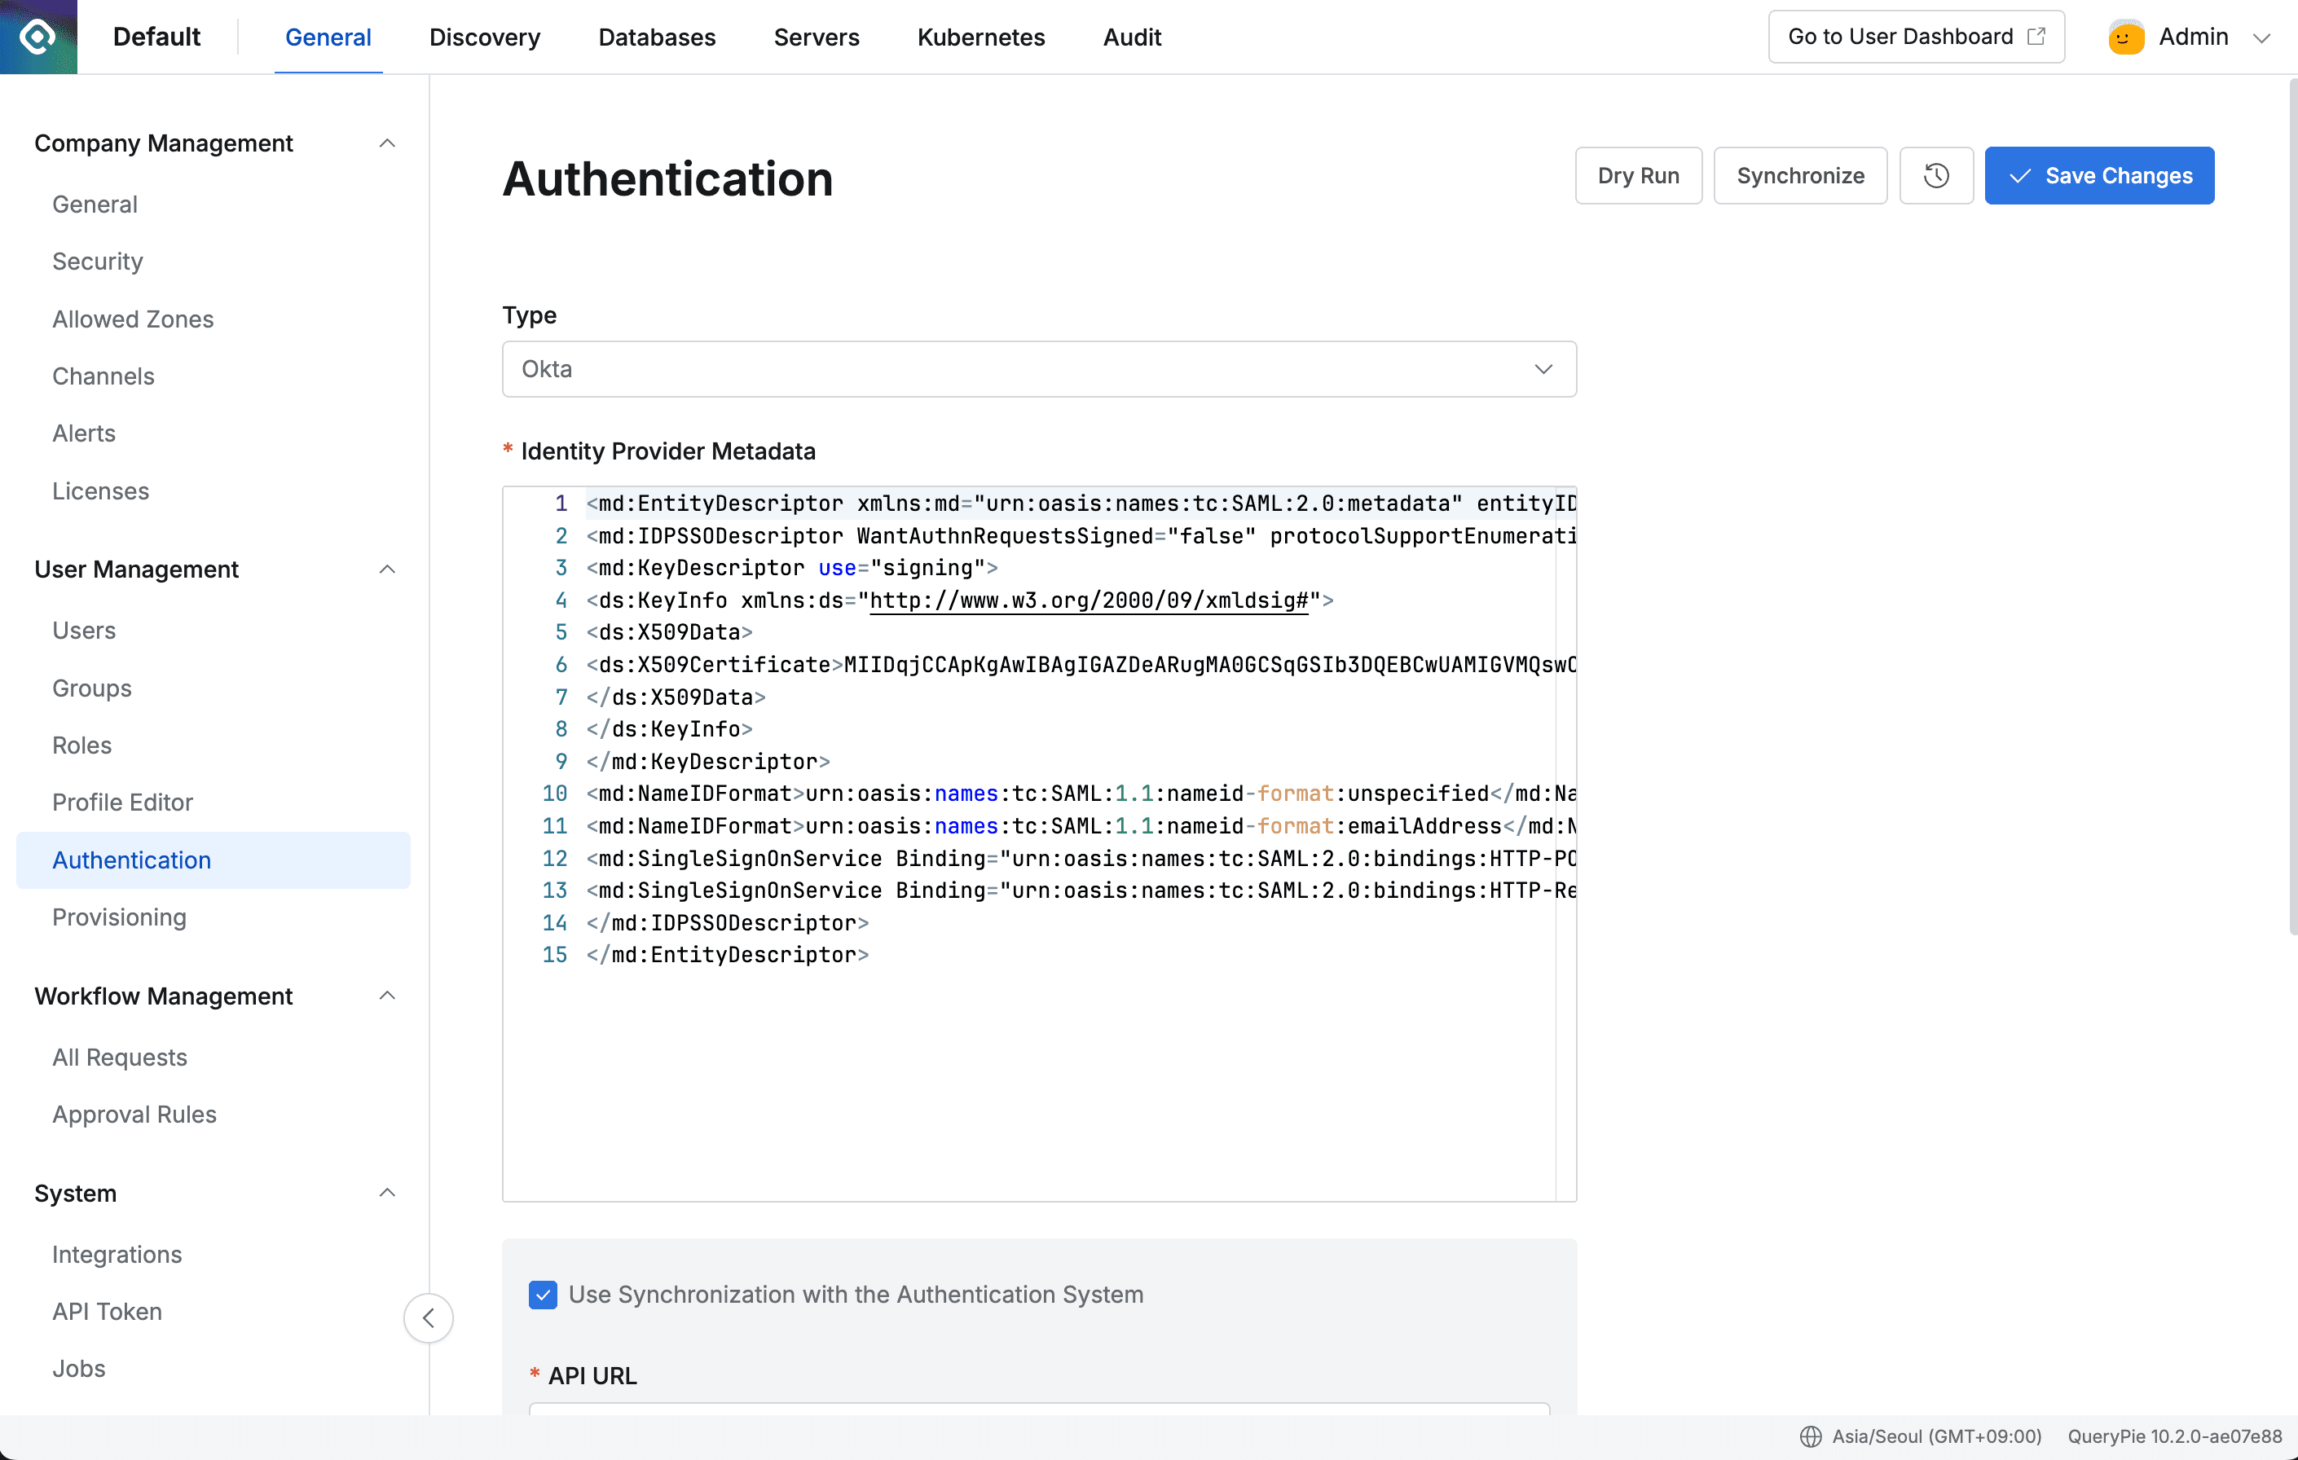Click Save Changes
Screen dimensions: 2298x1460
pos(2099,176)
